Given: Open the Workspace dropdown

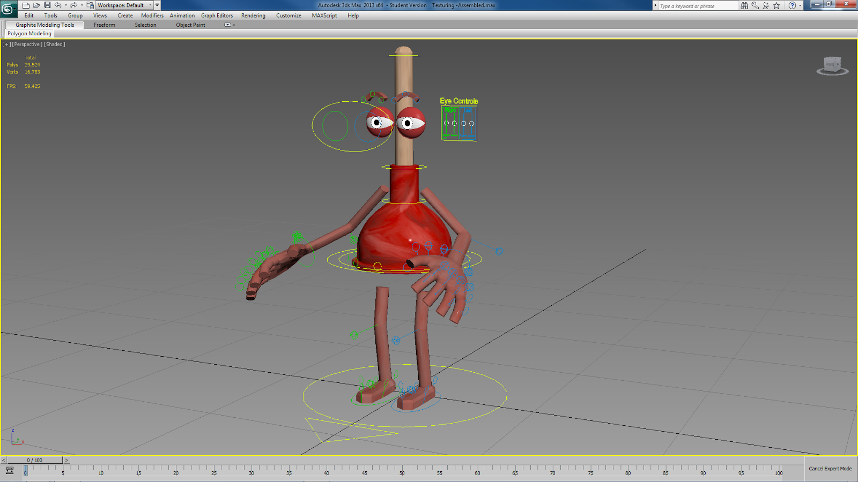Looking at the screenshot, I should [x=150, y=4].
